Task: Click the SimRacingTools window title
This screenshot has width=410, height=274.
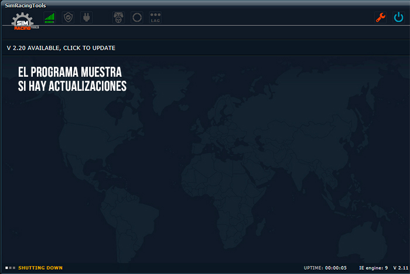Action: point(26,5)
